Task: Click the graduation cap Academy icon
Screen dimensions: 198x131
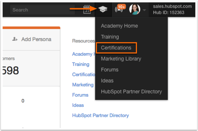Action: 103,9
